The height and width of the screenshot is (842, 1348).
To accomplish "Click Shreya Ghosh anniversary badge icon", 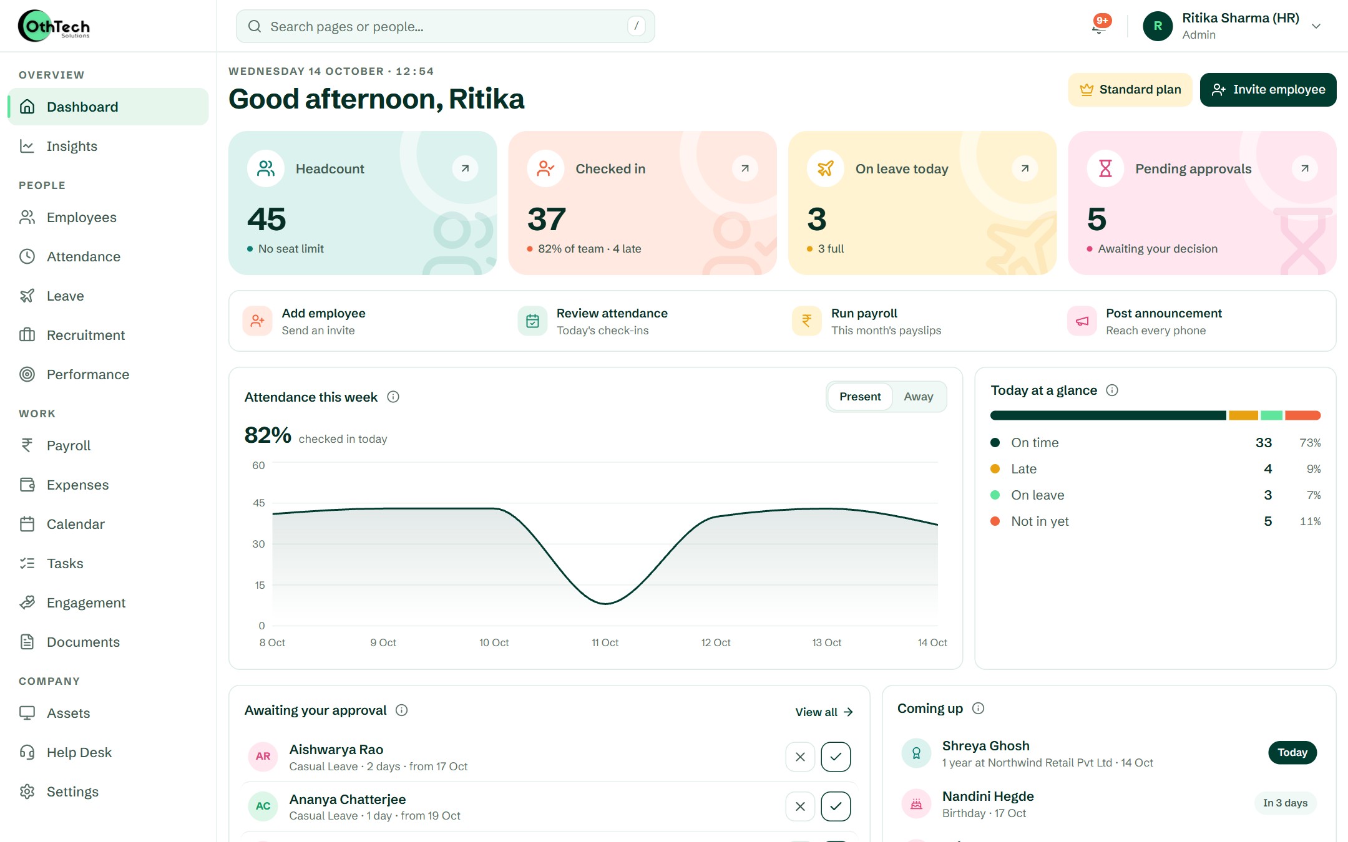I will (x=916, y=753).
